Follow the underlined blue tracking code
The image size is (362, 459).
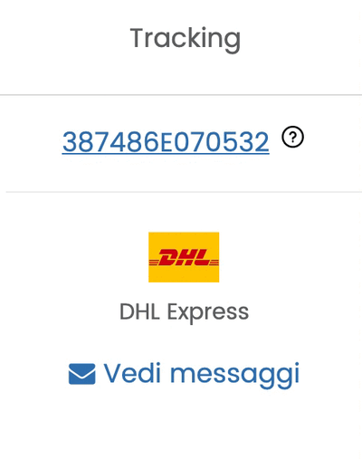166,142
